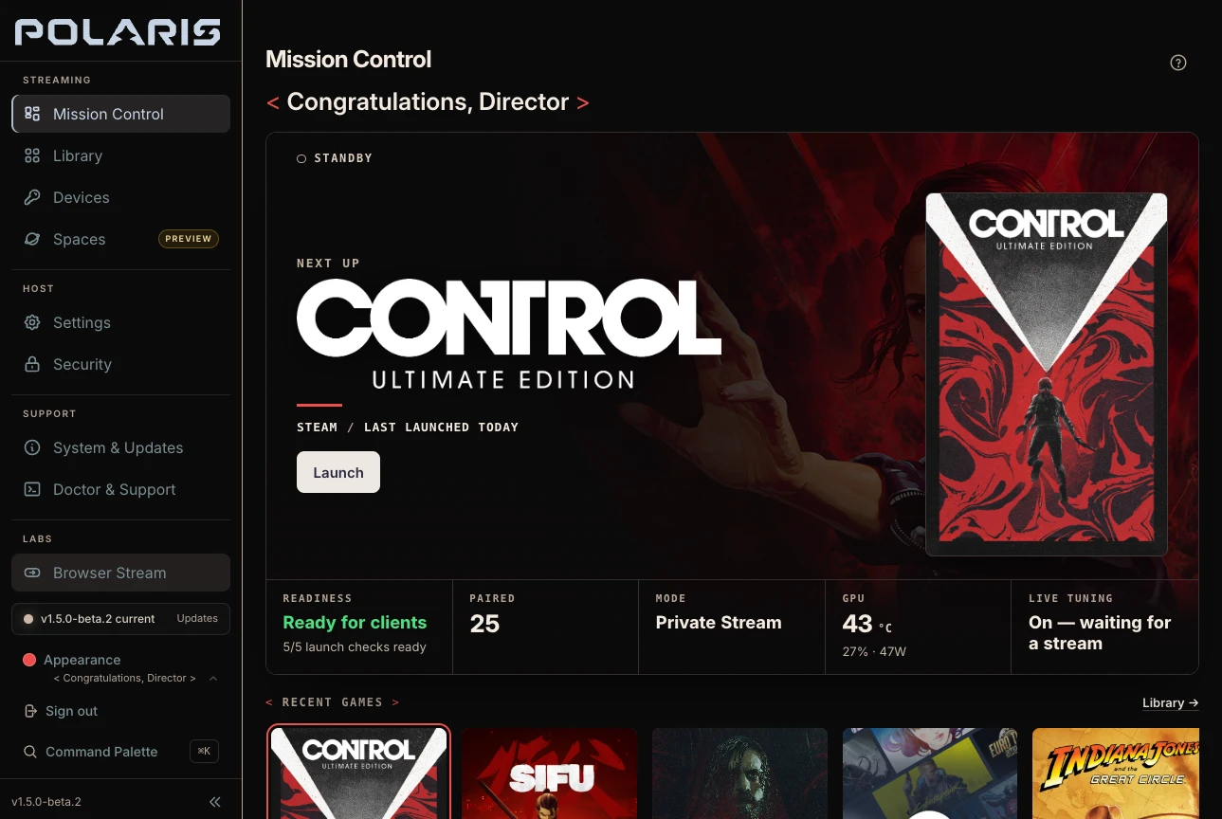Open Settings from the sidebar
Viewport: 1222px width, 819px height.
(120, 322)
